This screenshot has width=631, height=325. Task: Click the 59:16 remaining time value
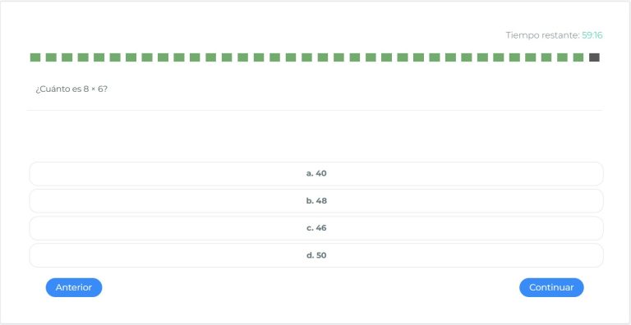click(592, 35)
